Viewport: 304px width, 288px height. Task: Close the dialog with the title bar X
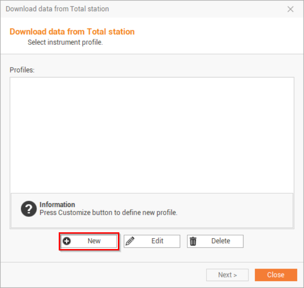pos(290,9)
